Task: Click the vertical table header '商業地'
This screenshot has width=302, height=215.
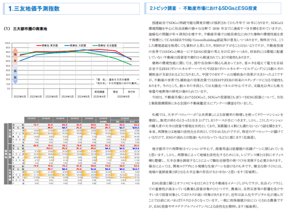Action: point(6,154)
